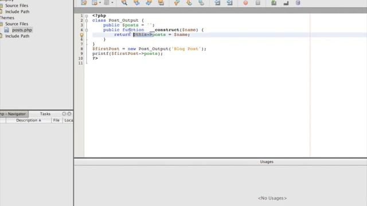The width and height of the screenshot is (367, 206).
Task: Click the Next Bookmark icon
Action: 189,2
